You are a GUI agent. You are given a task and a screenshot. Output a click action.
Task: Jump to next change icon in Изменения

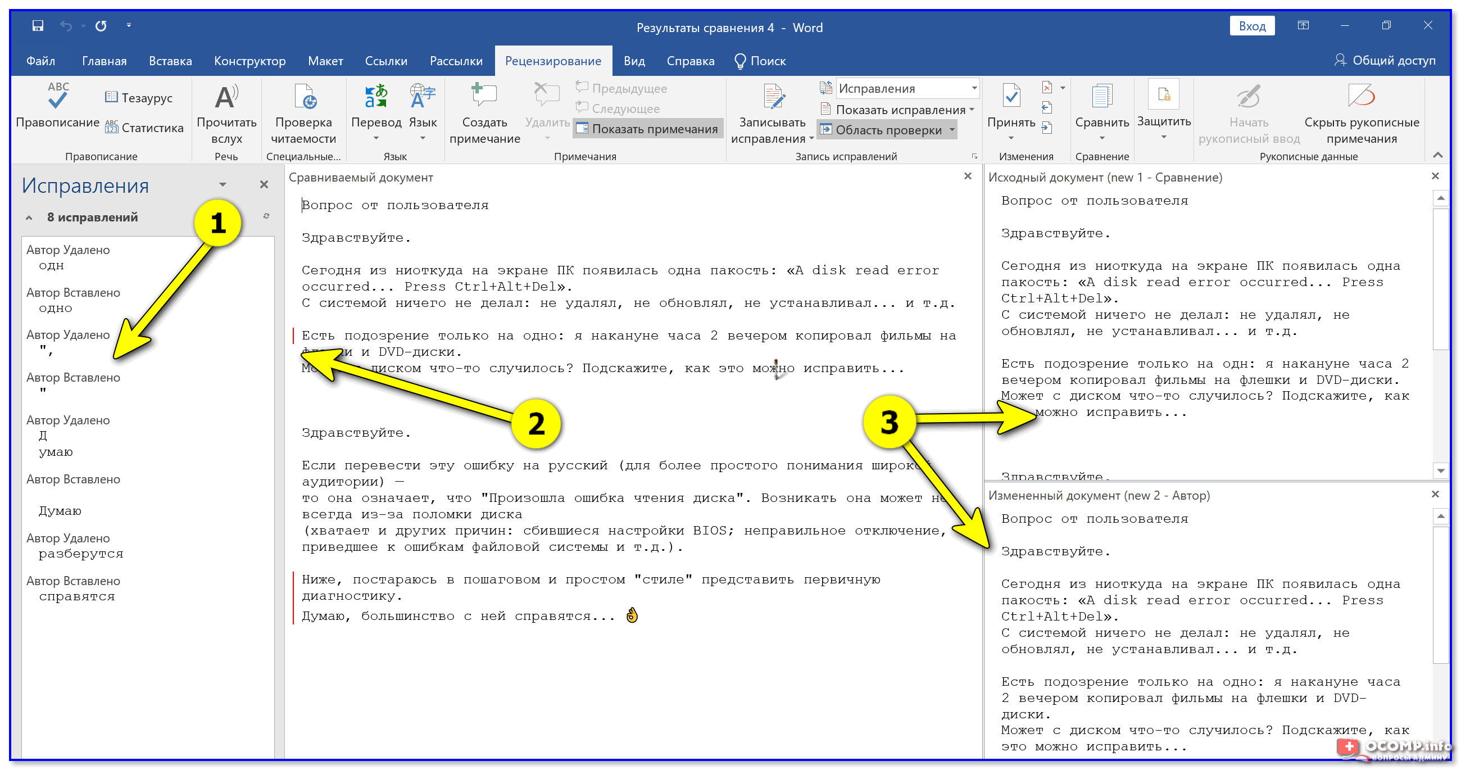point(1047,128)
